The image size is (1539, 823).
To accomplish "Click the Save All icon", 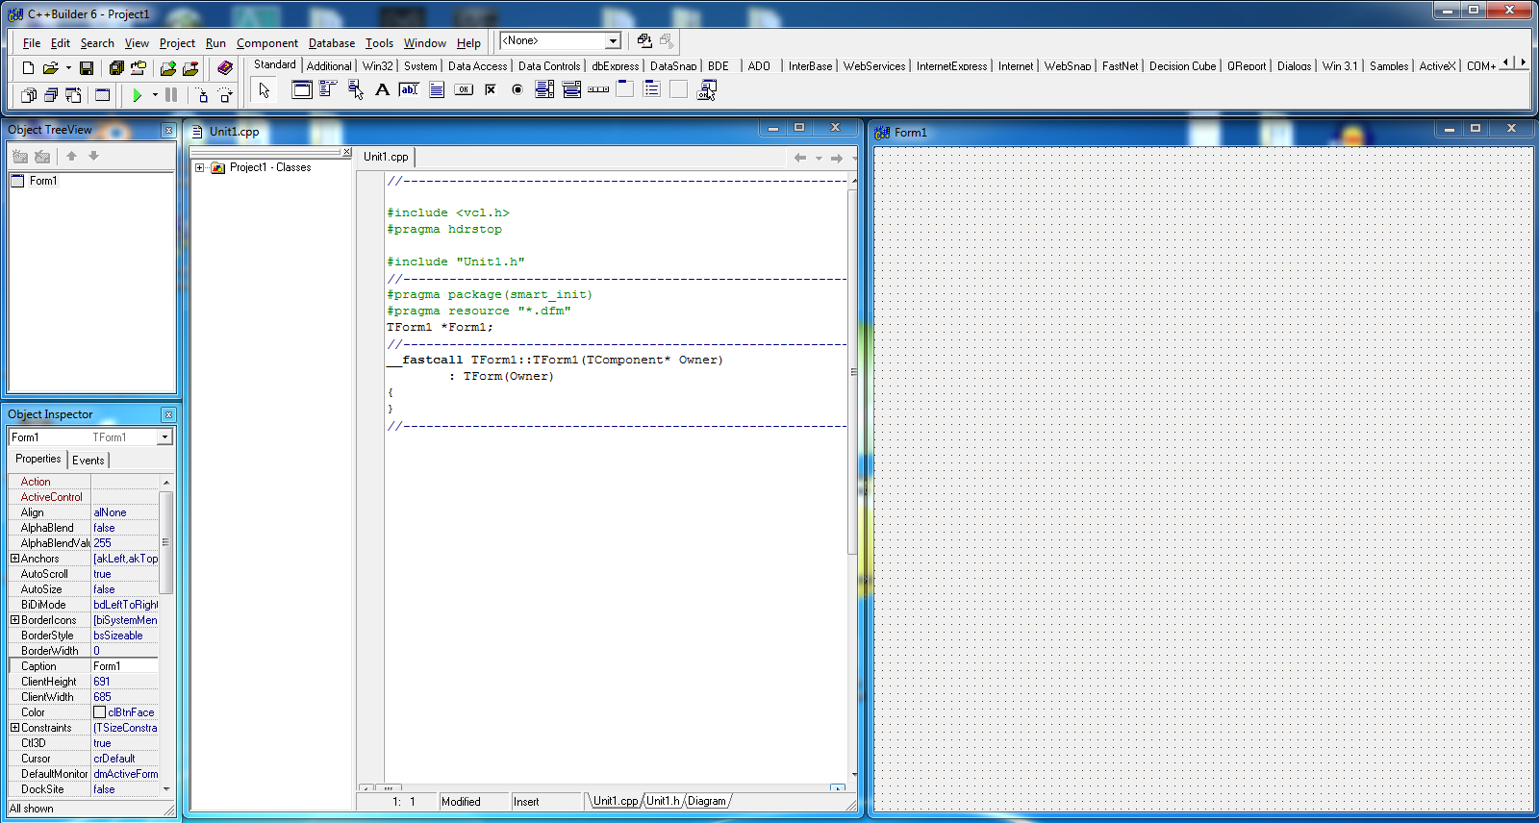I will pyautogui.click(x=116, y=68).
